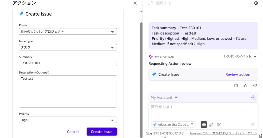The height and width of the screenshot is (138, 263).
Task: Click the paperclip attach file icon
Action: tap(211, 125)
